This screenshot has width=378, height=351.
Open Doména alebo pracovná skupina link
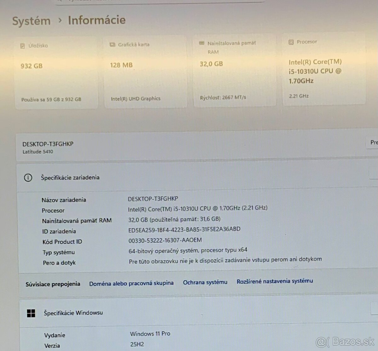point(131,283)
